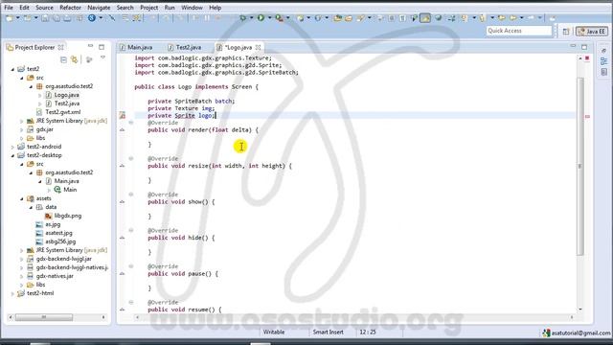This screenshot has width=613, height=345.
Task: Click the Open Type toolbar icon
Action: pos(337,18)
